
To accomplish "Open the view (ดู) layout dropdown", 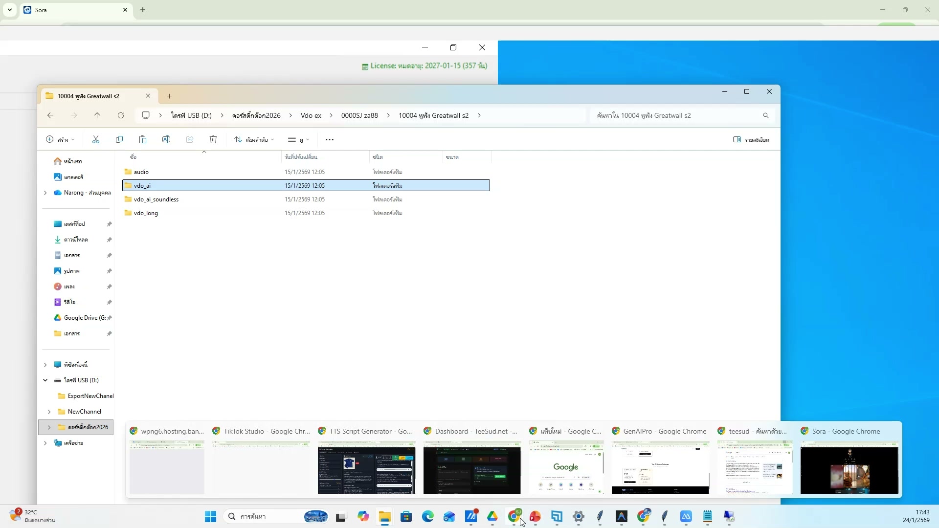I will pyautogui.click(x=298, y=140).
